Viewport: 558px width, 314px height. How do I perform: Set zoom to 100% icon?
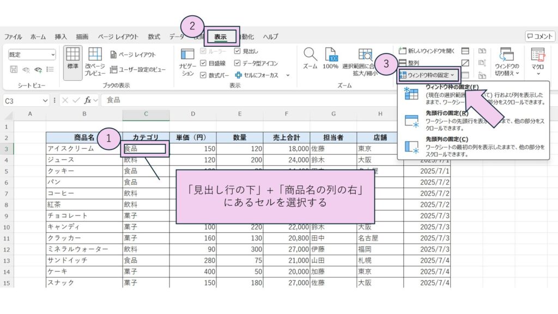pos(331,55)
